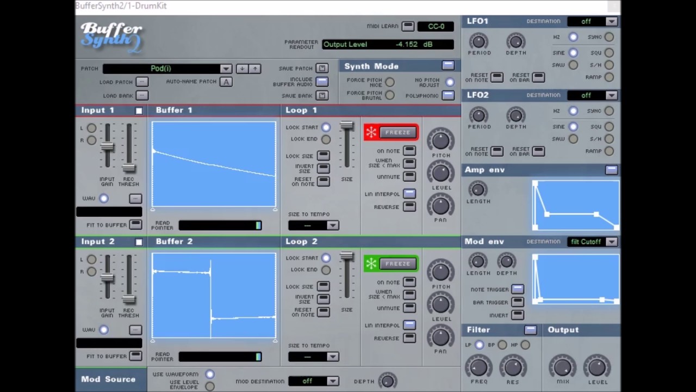Adjust the Input 1 Input Gain slider
Viewport: 696px width, 392px height.
(107, 147)
